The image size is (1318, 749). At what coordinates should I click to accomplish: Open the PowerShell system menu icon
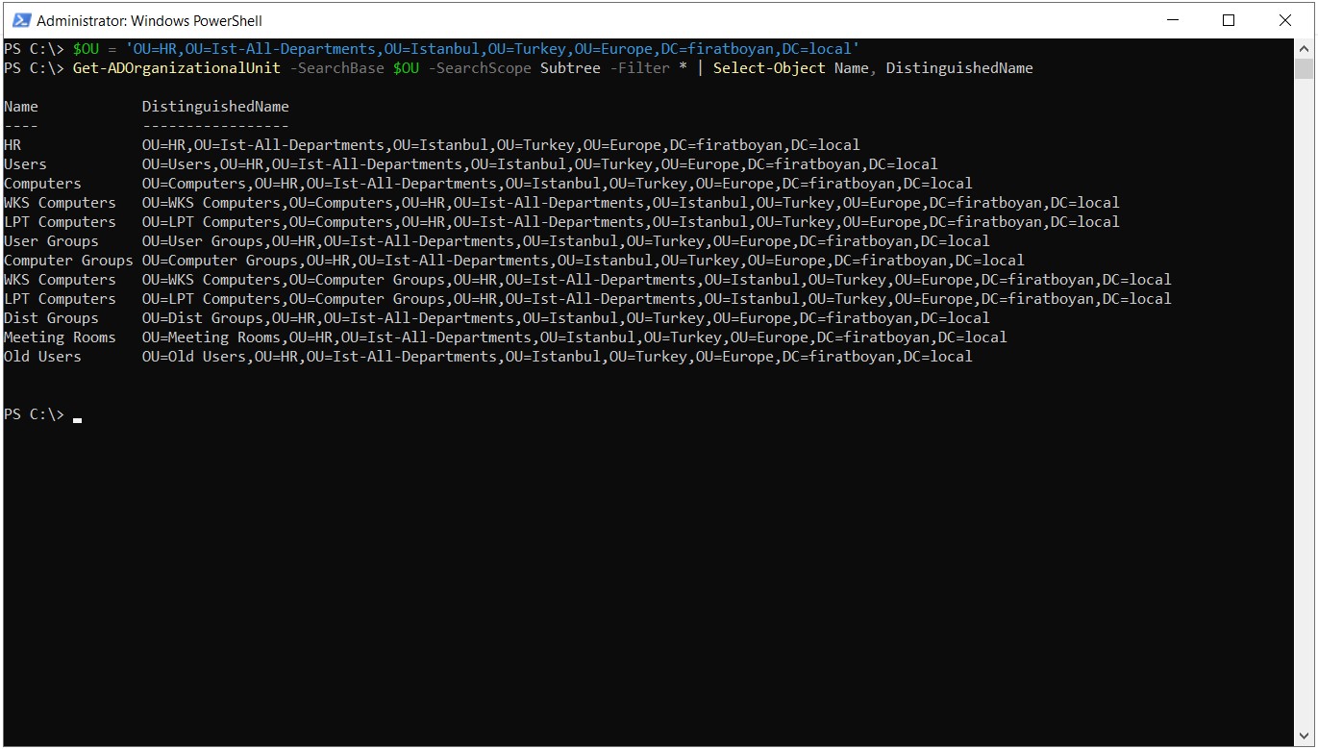pos(20,20)
